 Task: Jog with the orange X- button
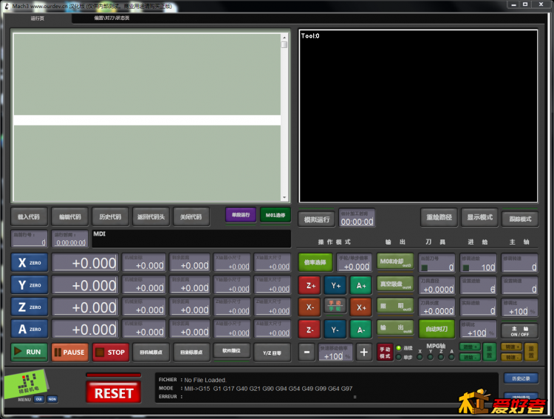[x=310, y=307]
